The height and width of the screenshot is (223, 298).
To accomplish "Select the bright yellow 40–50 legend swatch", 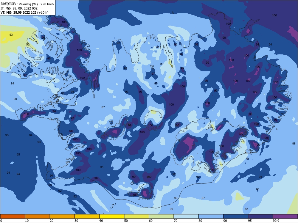I will [x=112, y=216].
